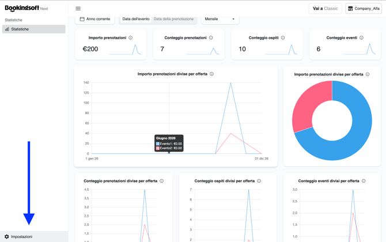Click blue peak in Conteggio eventi divisi chart

(353, 190)
